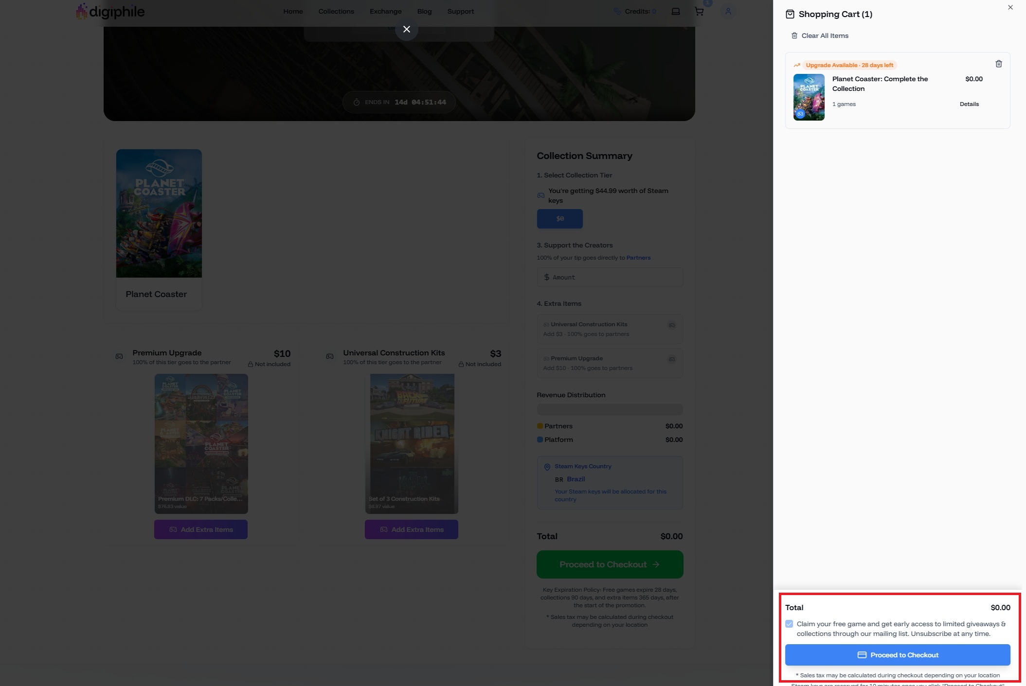Close the Shopping Cart panel

point(1010,7)
